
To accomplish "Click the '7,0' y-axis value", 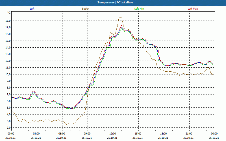I will 8,94.
